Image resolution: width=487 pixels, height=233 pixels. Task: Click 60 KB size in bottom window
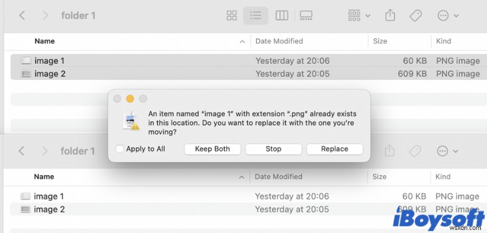414,196
